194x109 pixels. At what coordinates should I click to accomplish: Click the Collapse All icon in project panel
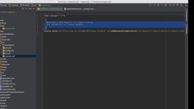[x=26, y=9]
